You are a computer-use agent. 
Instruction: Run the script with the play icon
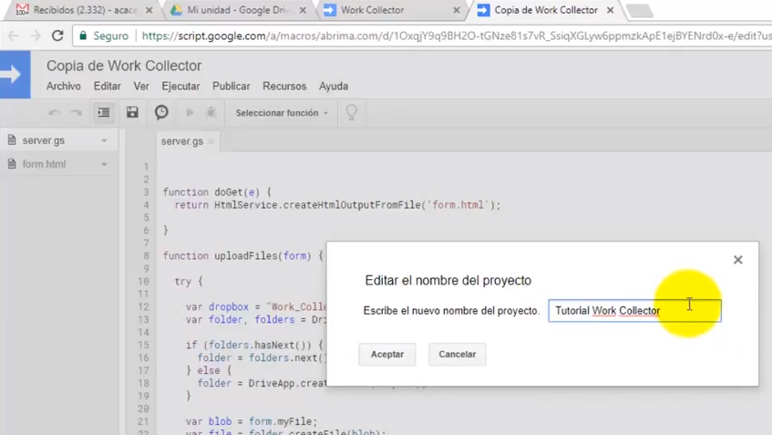pos(190,113)
